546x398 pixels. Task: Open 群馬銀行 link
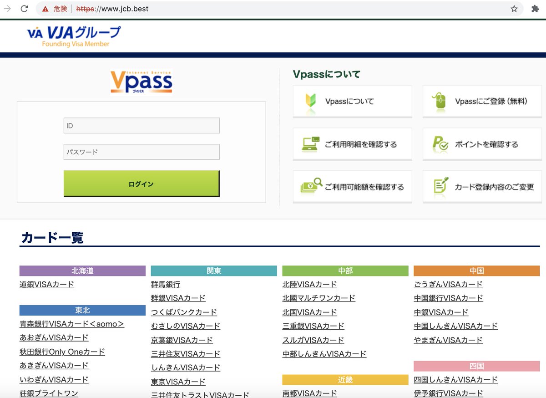click(166, 284)
